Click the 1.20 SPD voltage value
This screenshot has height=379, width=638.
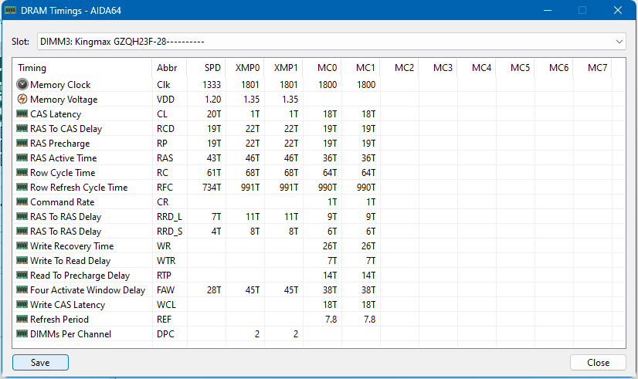(213, 100)
